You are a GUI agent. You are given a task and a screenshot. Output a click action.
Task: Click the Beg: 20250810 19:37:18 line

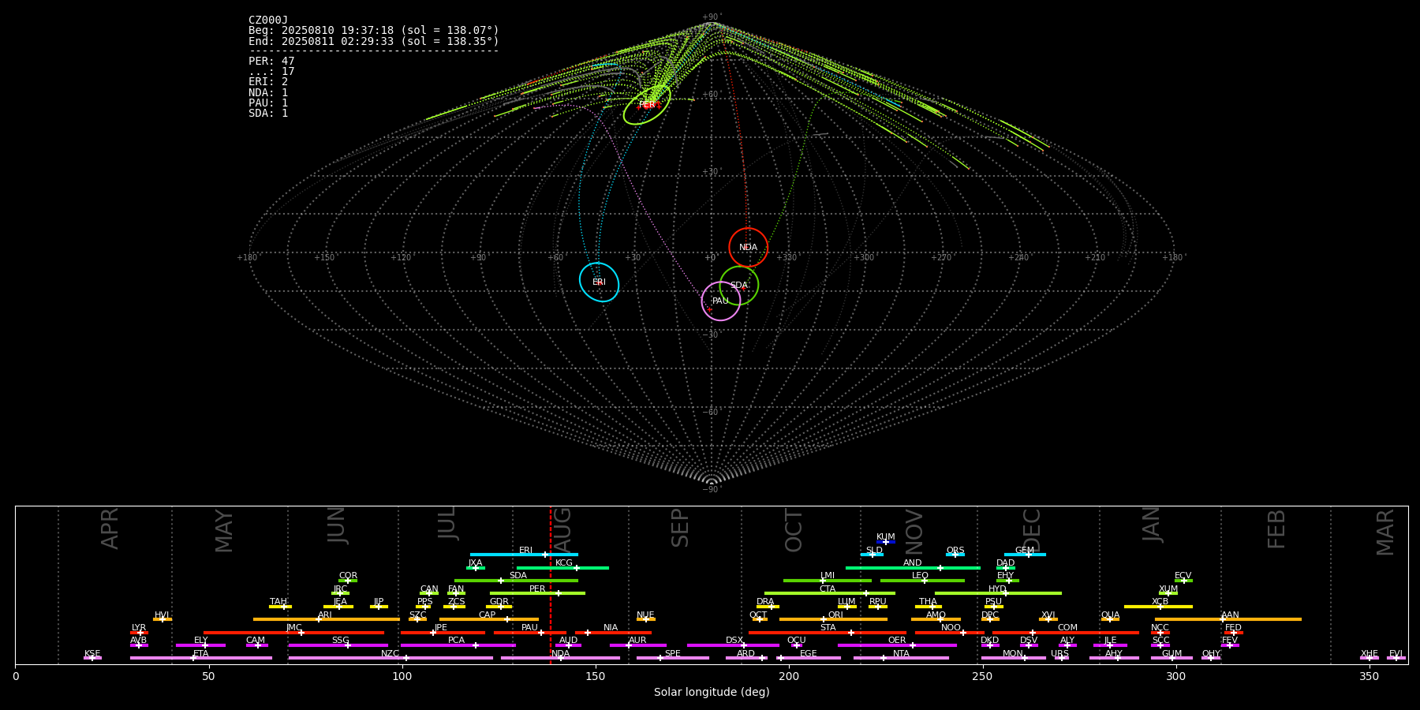(x=374, y=31)
